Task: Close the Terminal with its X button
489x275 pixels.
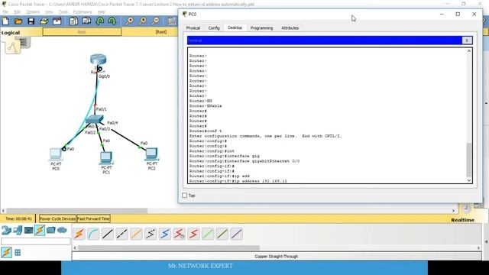Action: [467, 40]
